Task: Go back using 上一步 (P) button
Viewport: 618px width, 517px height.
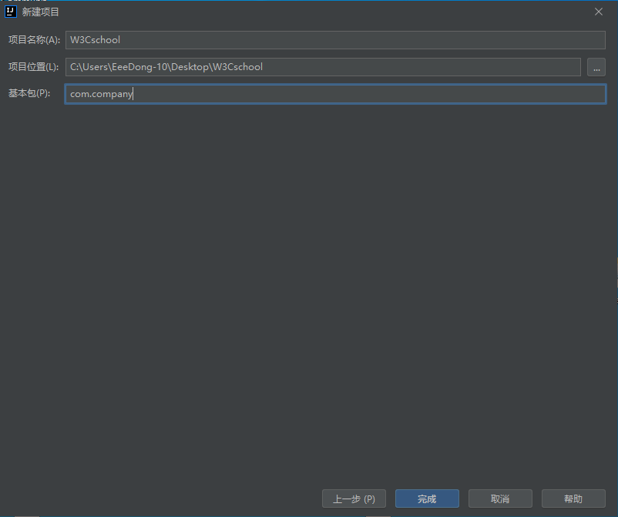Action: 354,499
